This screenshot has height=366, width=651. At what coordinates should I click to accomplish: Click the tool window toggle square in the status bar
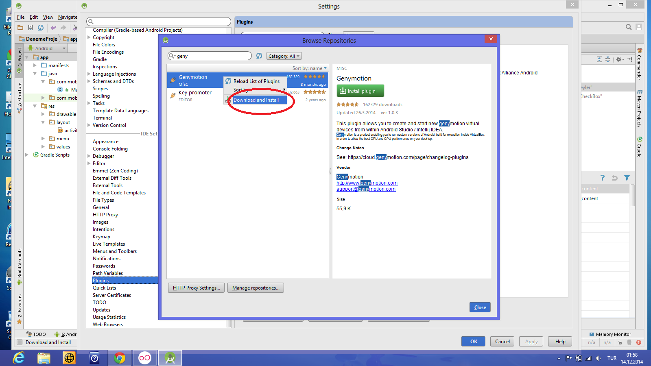(19, 342)
